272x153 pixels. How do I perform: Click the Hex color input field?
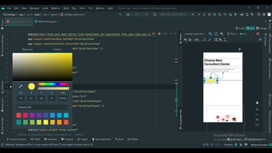click(63, 98)
